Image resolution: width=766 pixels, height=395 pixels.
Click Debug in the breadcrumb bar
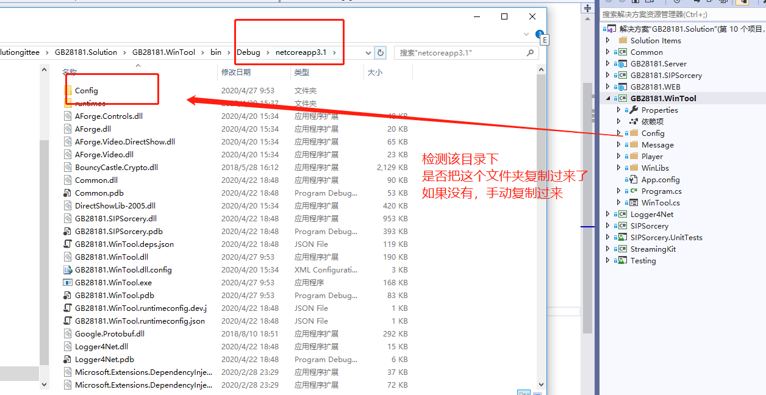(249, 52)
